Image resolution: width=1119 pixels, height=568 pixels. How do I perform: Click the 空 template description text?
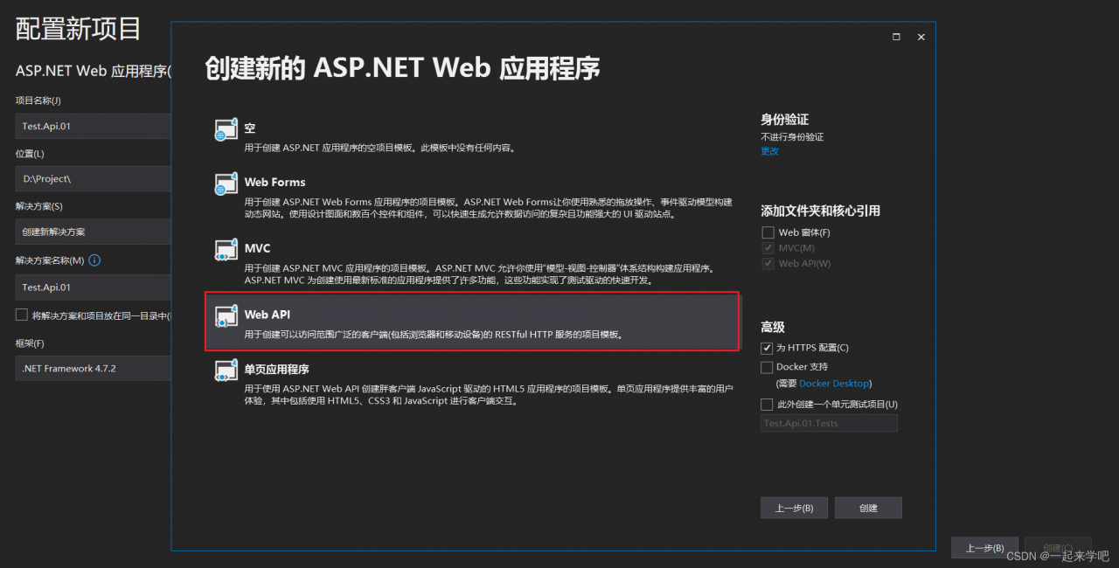[379, 148]
